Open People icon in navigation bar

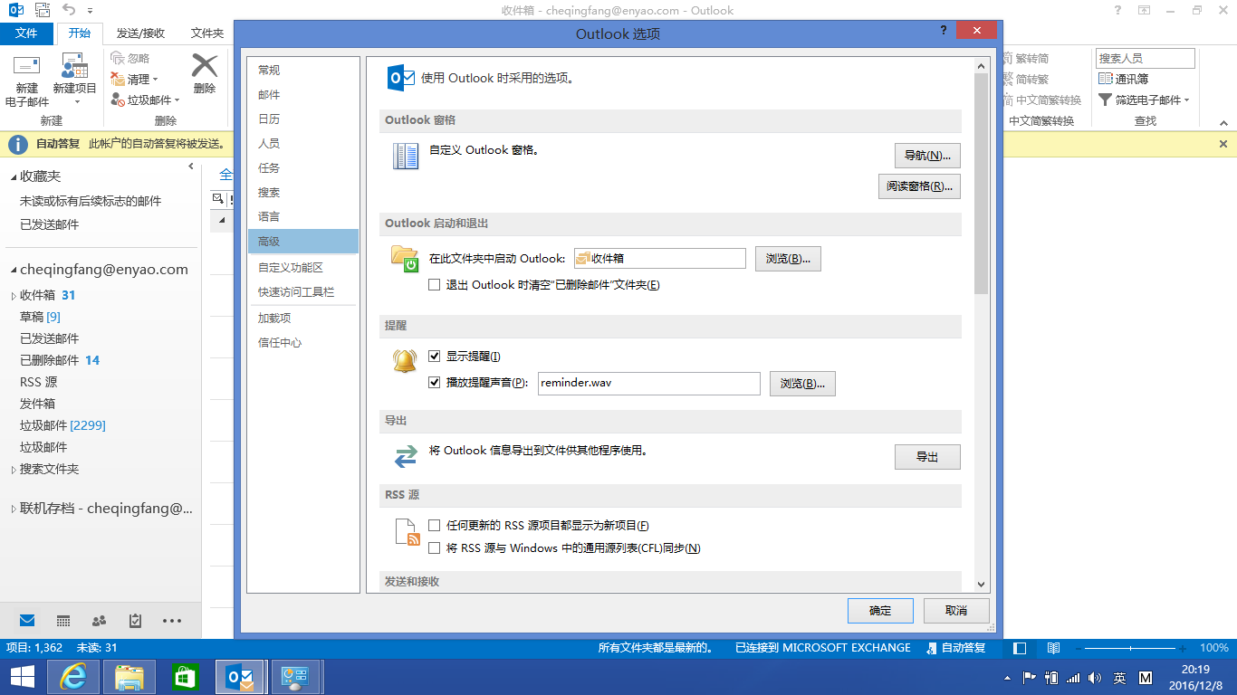100,621
